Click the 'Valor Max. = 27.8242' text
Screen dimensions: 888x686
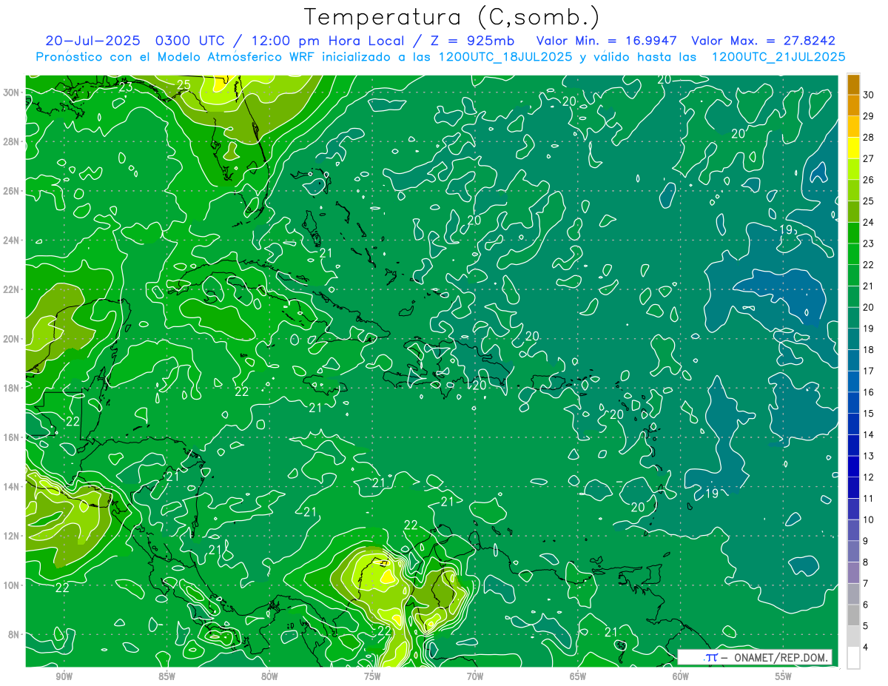coord(763,41)
